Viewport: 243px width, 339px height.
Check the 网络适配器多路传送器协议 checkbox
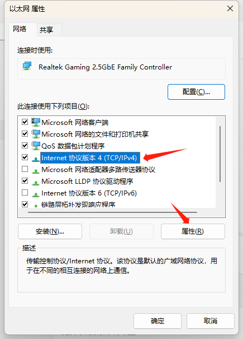point(25,169)
